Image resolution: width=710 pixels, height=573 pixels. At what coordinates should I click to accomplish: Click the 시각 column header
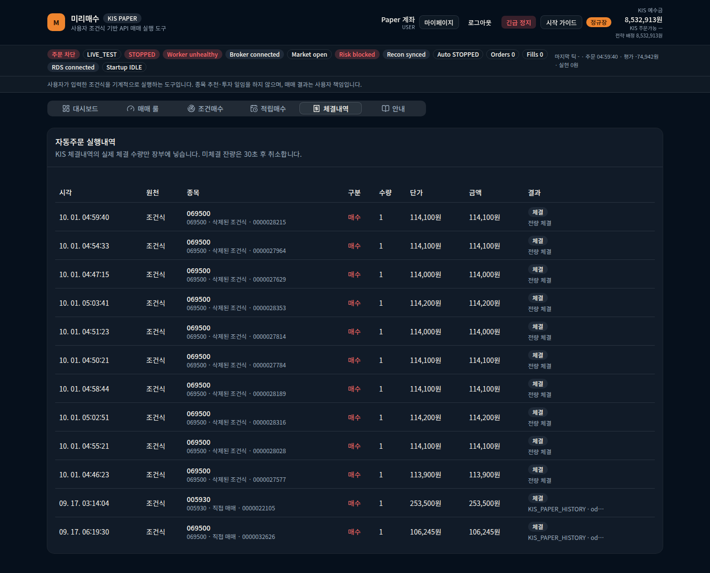66,192
